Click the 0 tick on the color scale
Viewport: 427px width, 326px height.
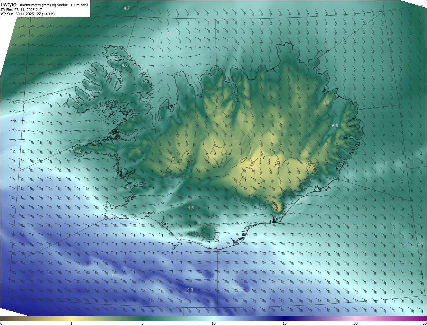[1, 323]
